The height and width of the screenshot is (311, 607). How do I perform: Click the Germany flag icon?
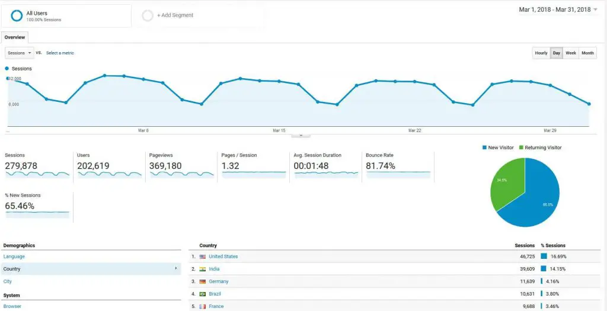203,281
